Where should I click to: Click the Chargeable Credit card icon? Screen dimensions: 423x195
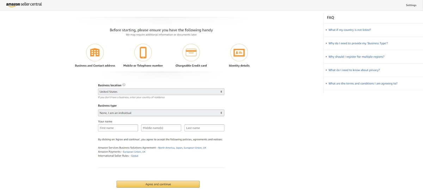[191, 53]
